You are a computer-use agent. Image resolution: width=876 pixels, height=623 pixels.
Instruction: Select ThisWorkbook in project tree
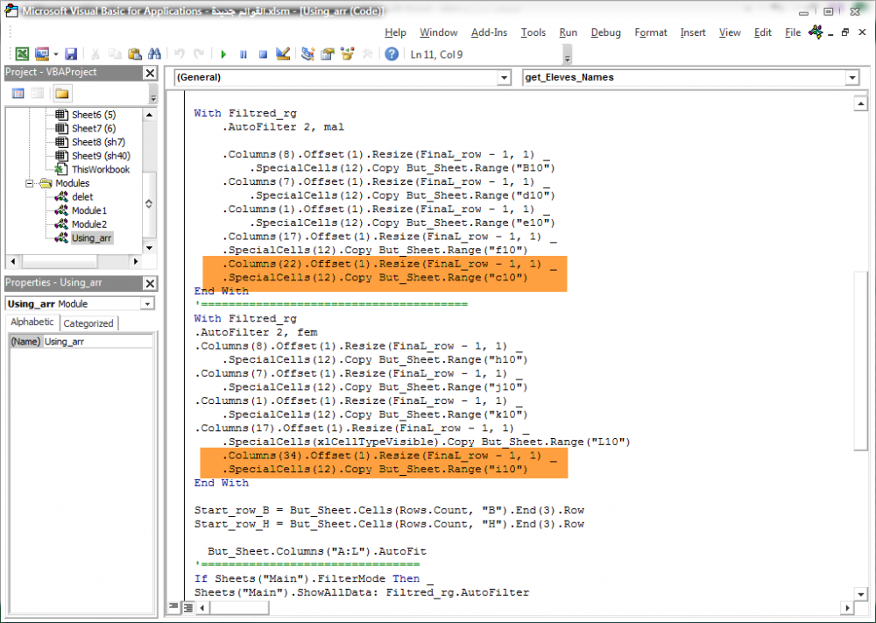point(100,169)
